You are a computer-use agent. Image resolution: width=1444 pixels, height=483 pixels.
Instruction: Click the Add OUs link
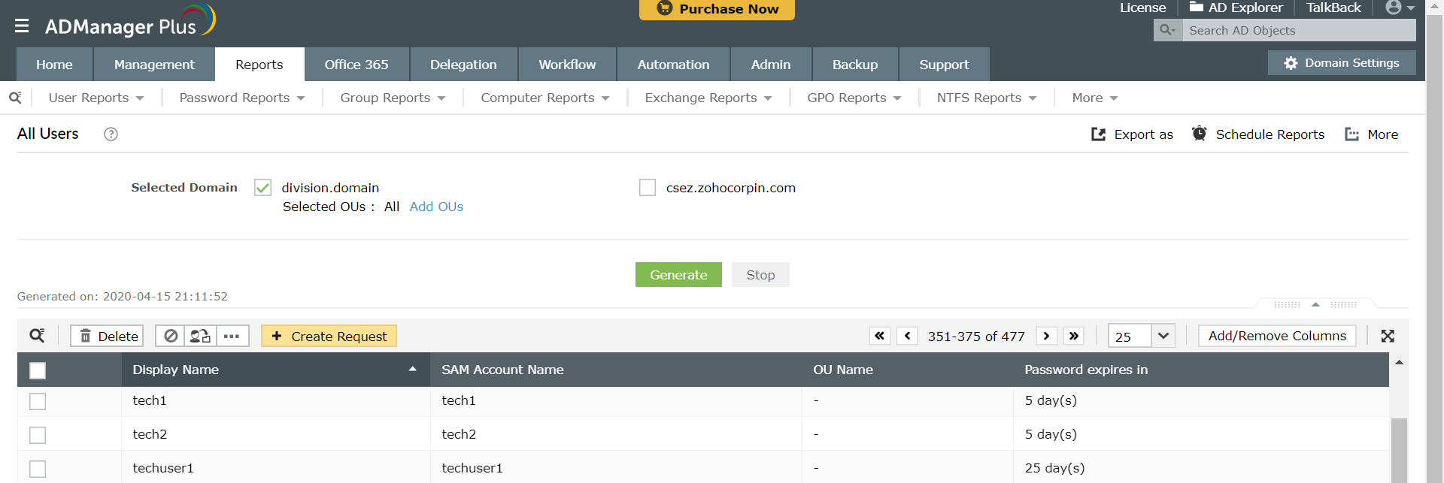click(436, 207)
